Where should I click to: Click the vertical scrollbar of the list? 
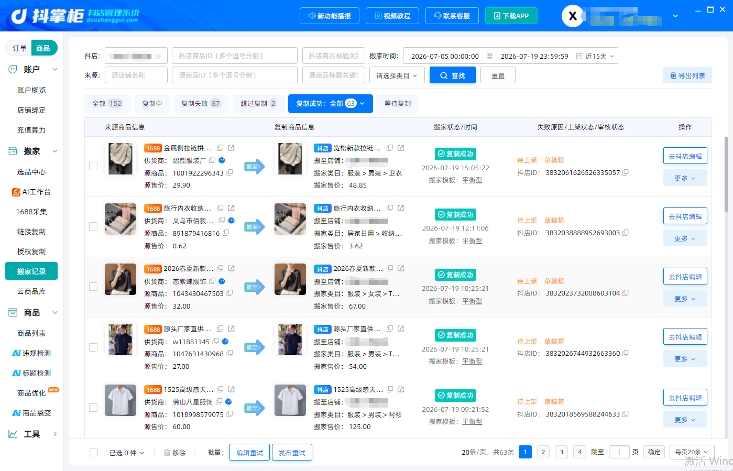click(726, 174)
